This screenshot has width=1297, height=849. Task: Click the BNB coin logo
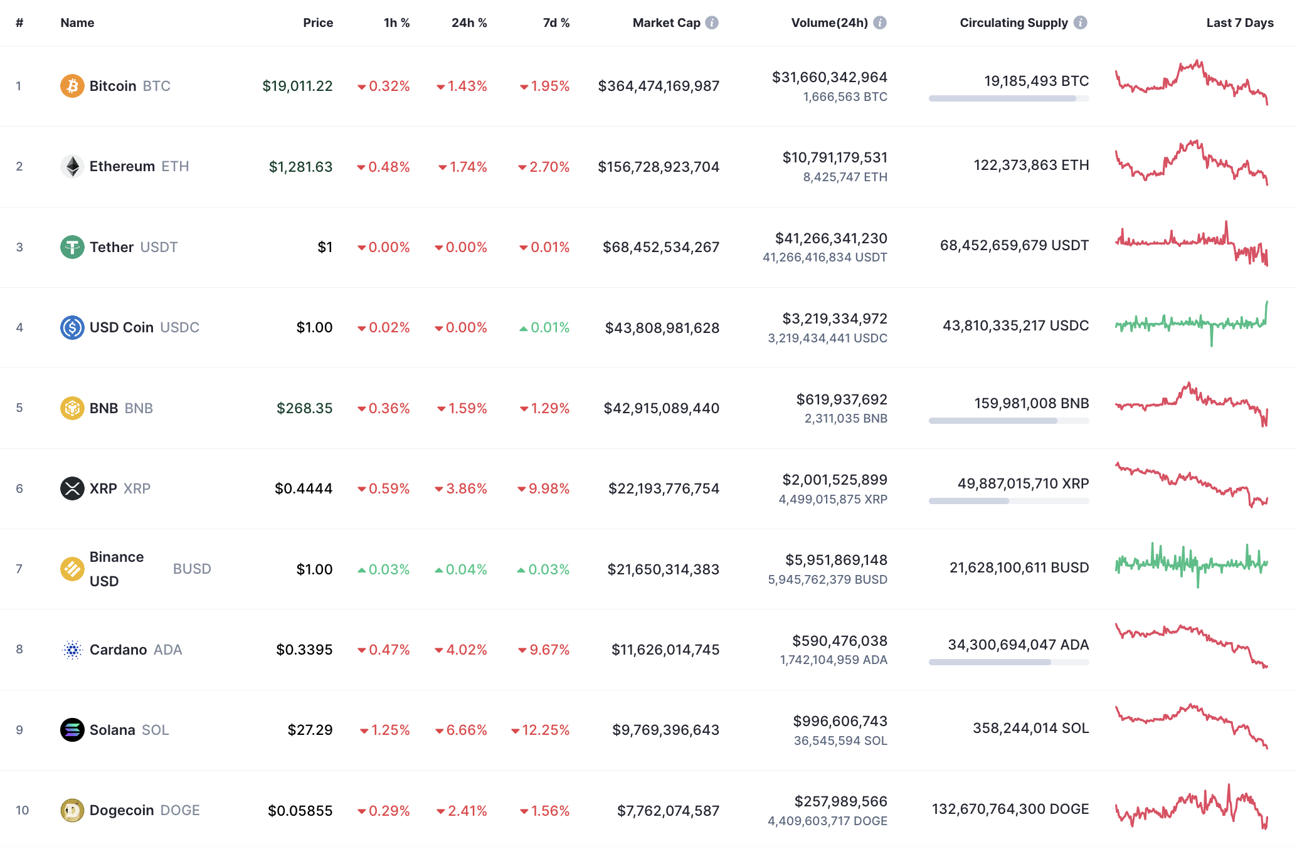pos(72,408)
